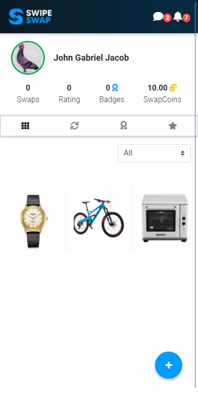
Task: Expand the All filter dropdown
Action: 154,153
